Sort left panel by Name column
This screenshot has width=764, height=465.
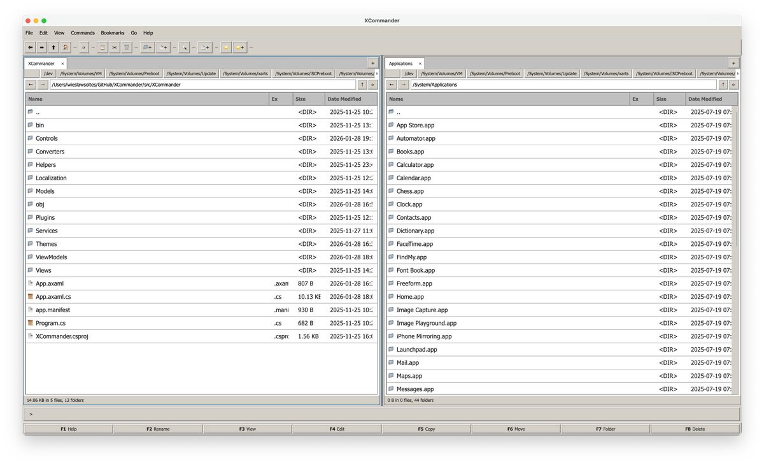click(x=147, y=99)
